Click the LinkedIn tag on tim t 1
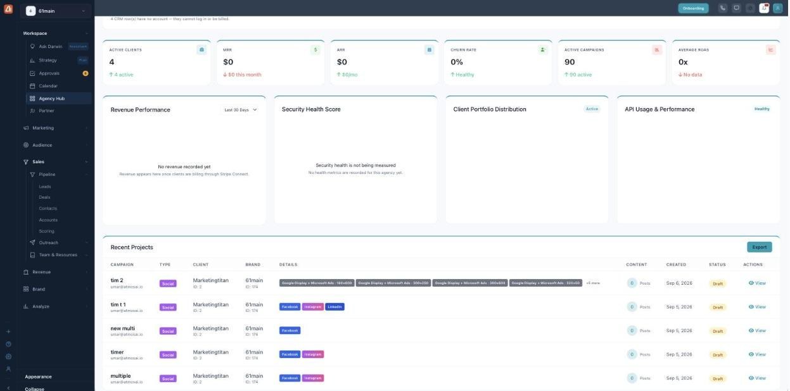This screenshot has width=790, height=391. [335, 307]
